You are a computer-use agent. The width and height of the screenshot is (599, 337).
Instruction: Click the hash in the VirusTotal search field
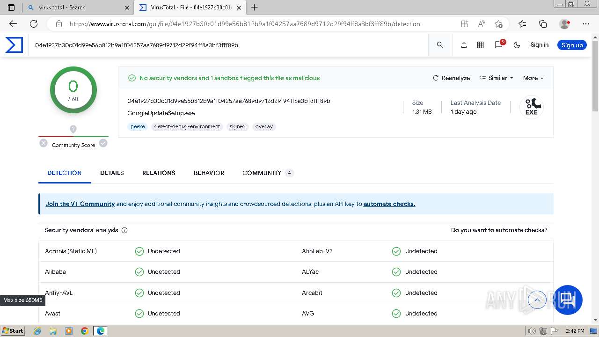[x=137, y=45]
